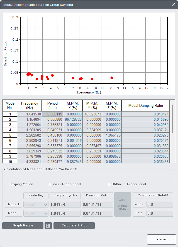Open the Mode 1 row mode dropdown
The width and height of the screenshot is (178, 247).
(36, 204)
